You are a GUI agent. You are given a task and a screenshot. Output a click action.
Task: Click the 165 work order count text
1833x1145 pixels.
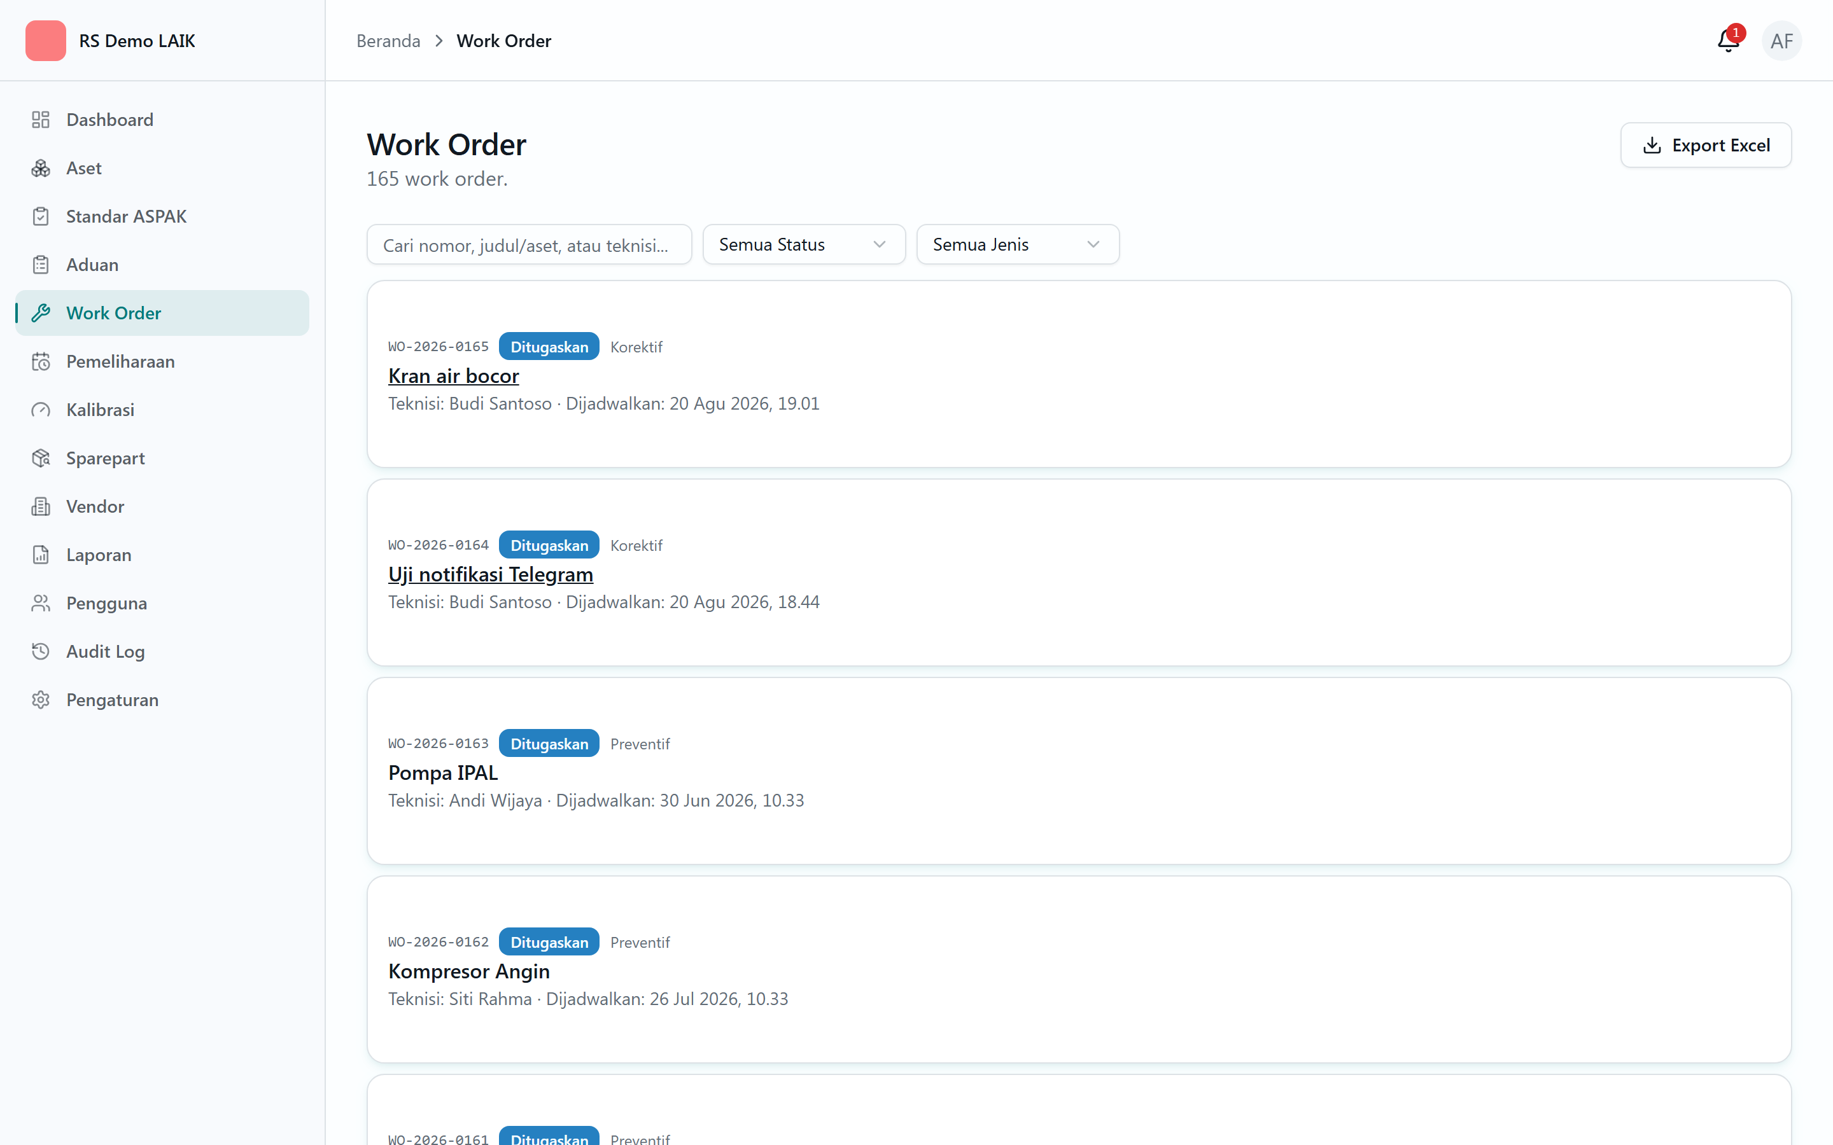pos(437,179)
